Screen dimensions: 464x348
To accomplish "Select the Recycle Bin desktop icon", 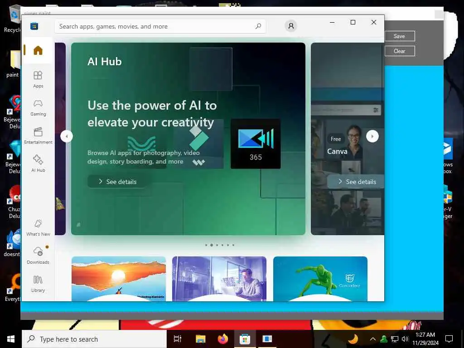I will tap(13, 19).
